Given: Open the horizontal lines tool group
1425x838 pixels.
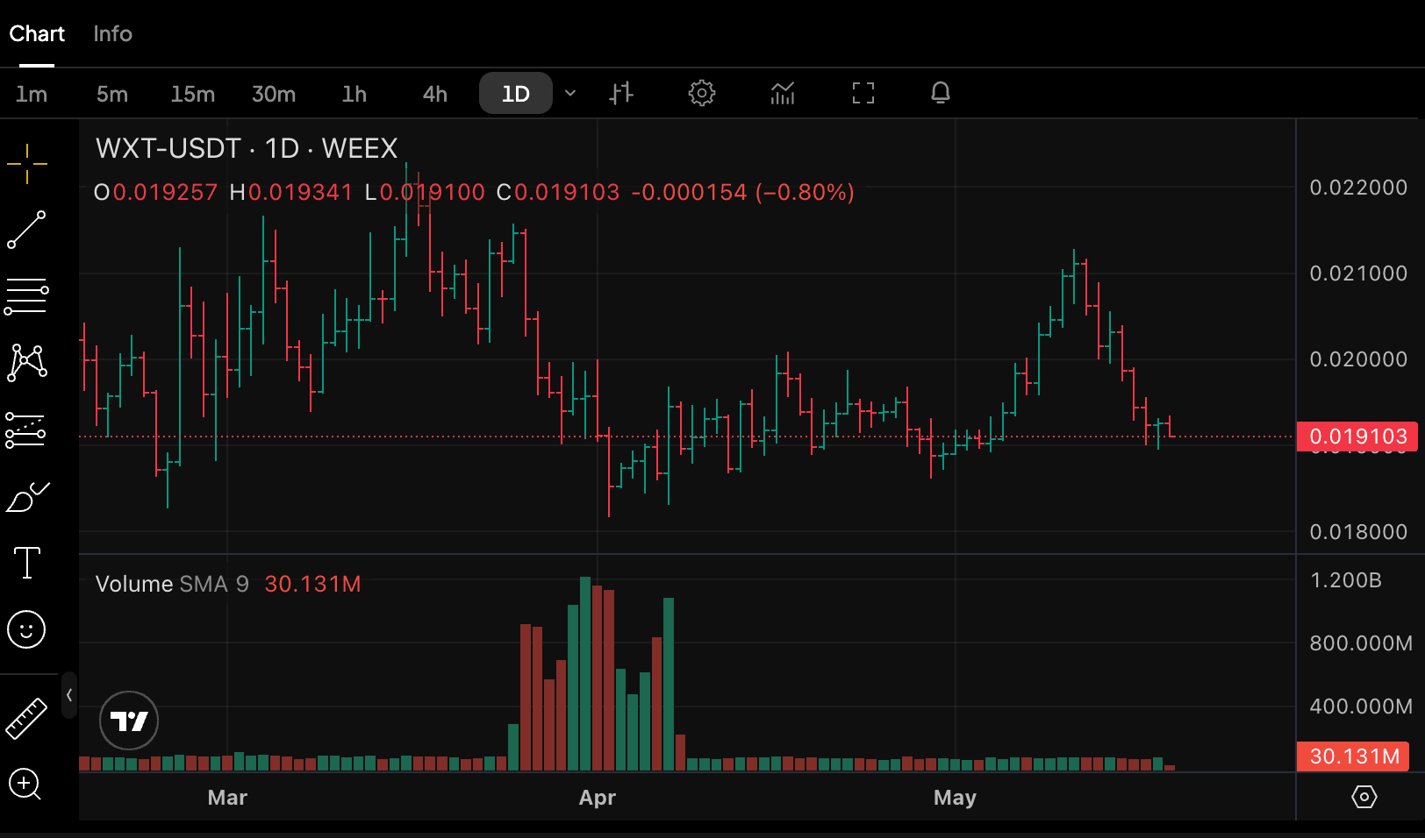Looking at the screenshot, I should coord(27,296).
